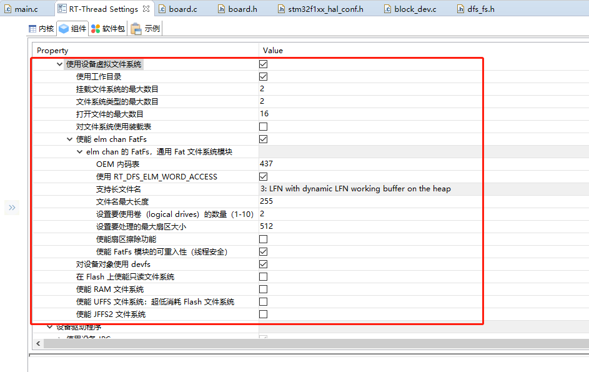Screen dimensions: 589x372
Task: Uncheck the 使用工作目录 checkbox
Action: click(x=263, y=76)
